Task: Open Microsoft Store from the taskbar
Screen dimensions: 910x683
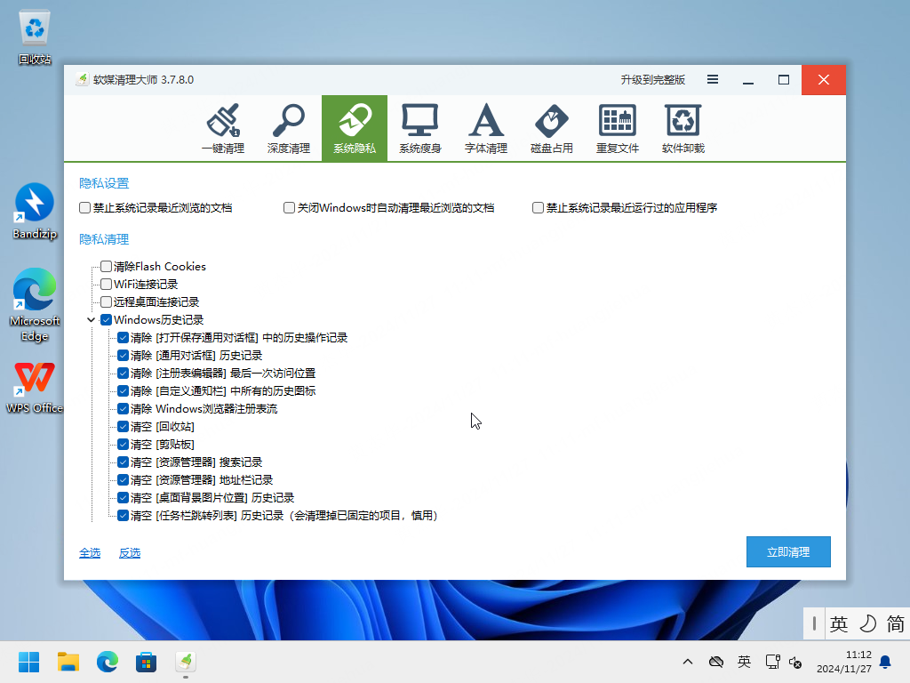Action: coord(147,662)
